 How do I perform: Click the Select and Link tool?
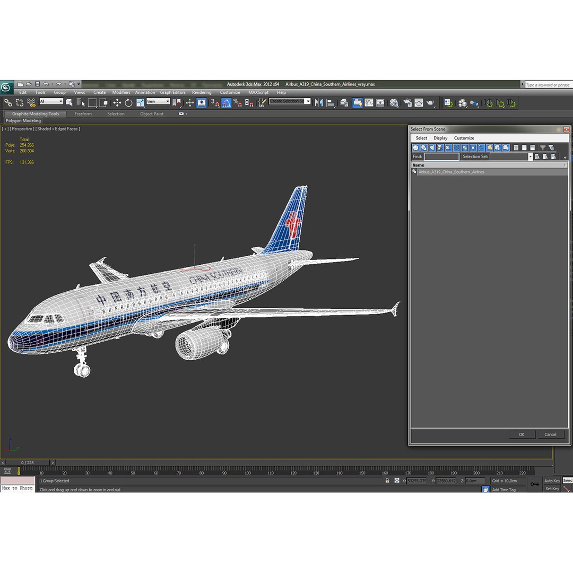tap(8, 103)
